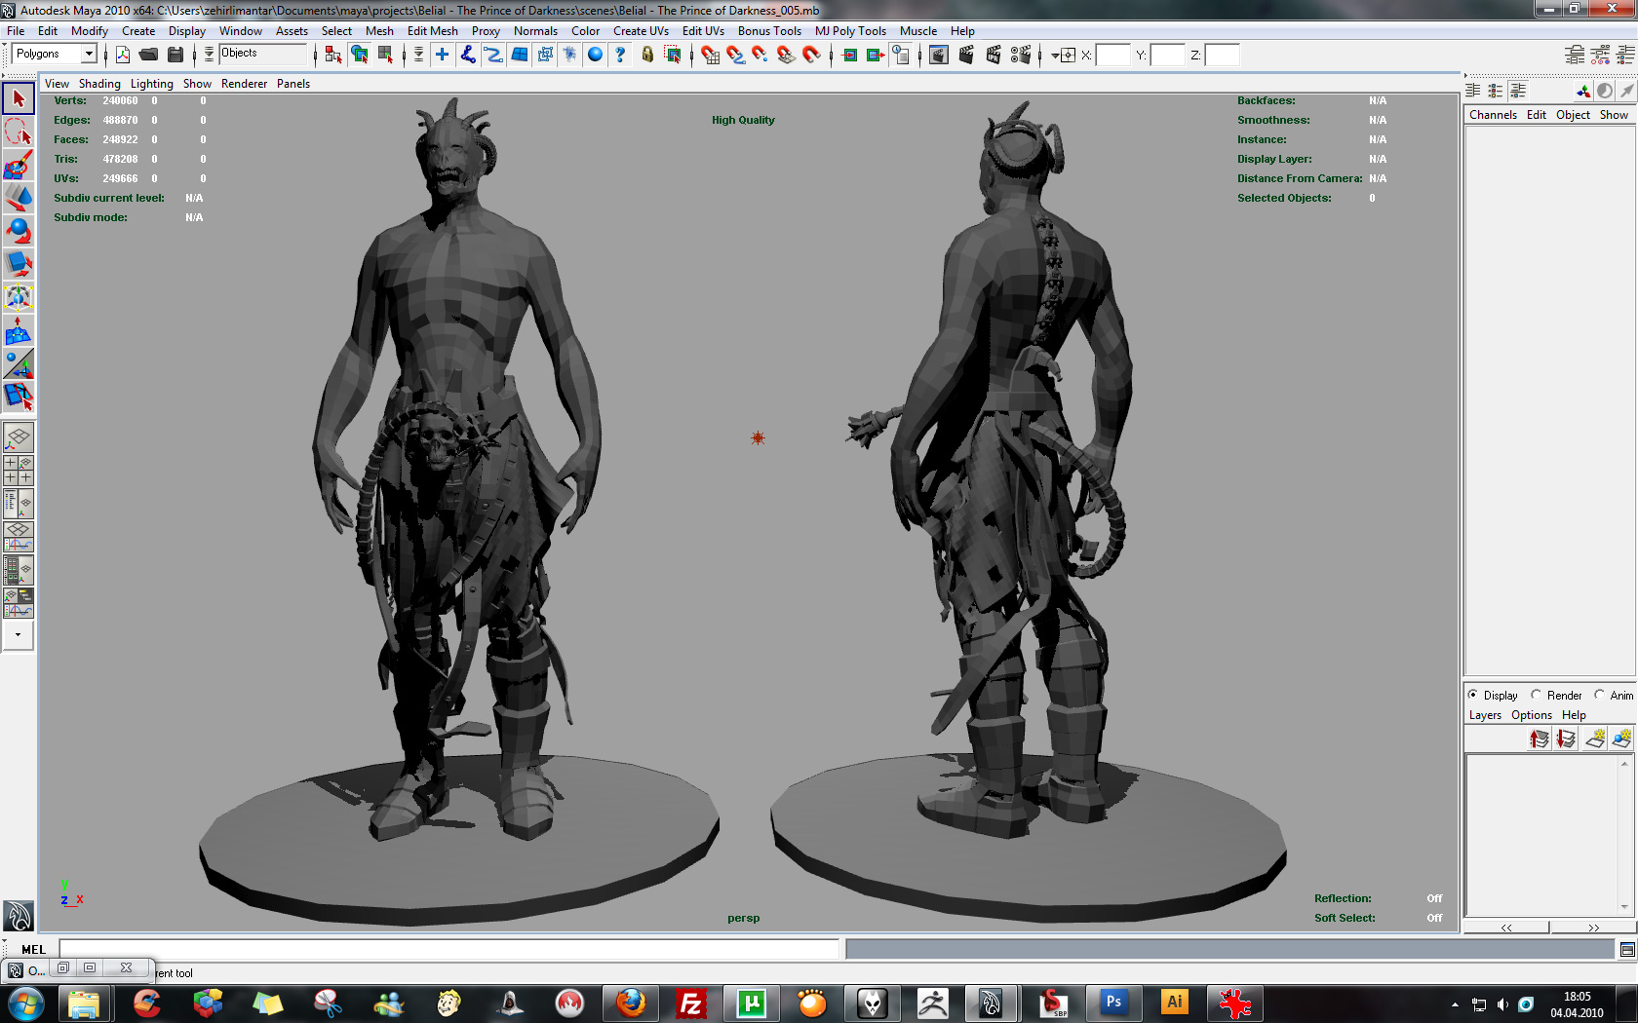The height and width of the screenshot is (1023, 1638).
Task: Select the Anim layer radio button
Action: click(x=1599, y=695)
